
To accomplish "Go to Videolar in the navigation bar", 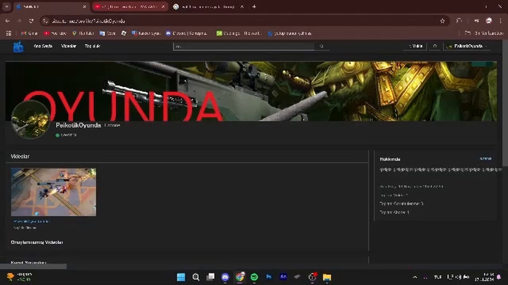I will [69, 46].
